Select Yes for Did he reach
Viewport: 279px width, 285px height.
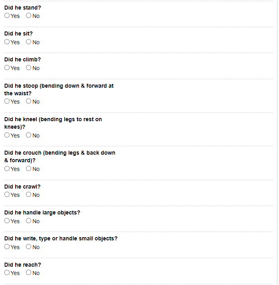[7, 273]
